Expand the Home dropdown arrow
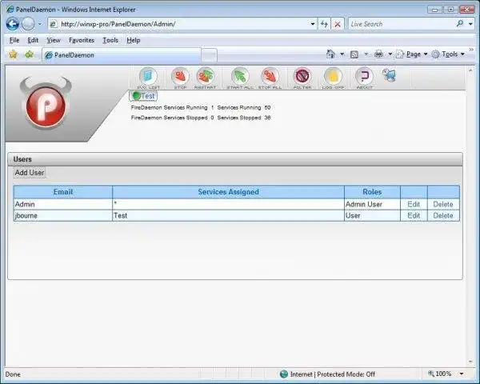Image resolution: width=480 pixels, height=384 pixels. [342, 54]
